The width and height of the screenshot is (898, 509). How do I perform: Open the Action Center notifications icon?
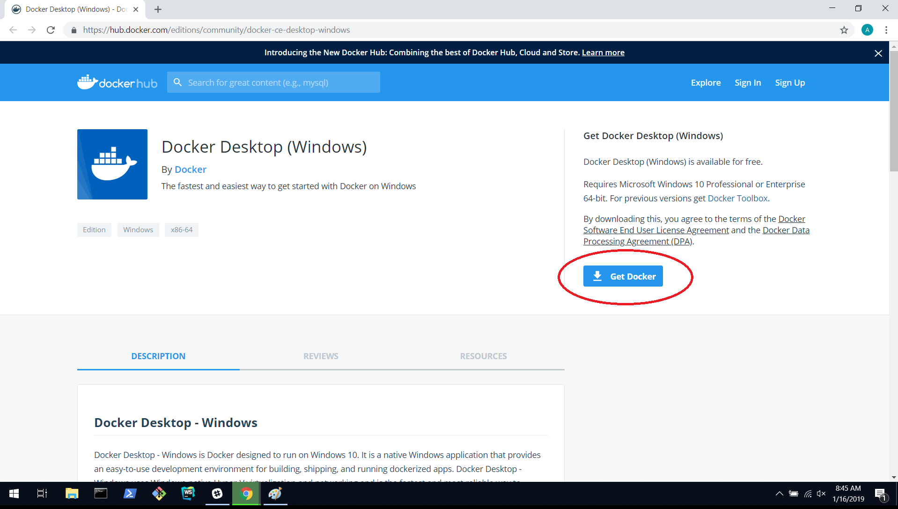[x=881, y=494]
